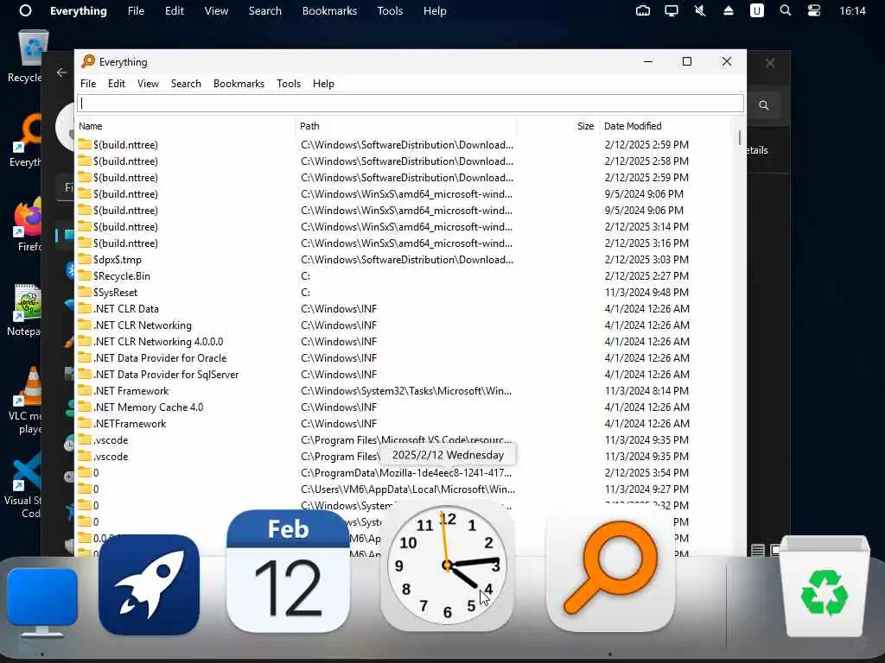Sort results by Name column header
The width and height of the screenshot is (885, 663).
tap(185, 126)
